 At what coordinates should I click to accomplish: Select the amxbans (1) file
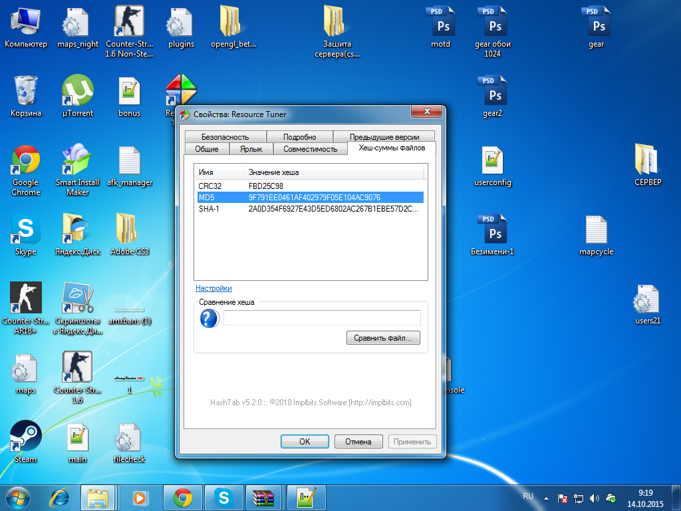[130, 315]
